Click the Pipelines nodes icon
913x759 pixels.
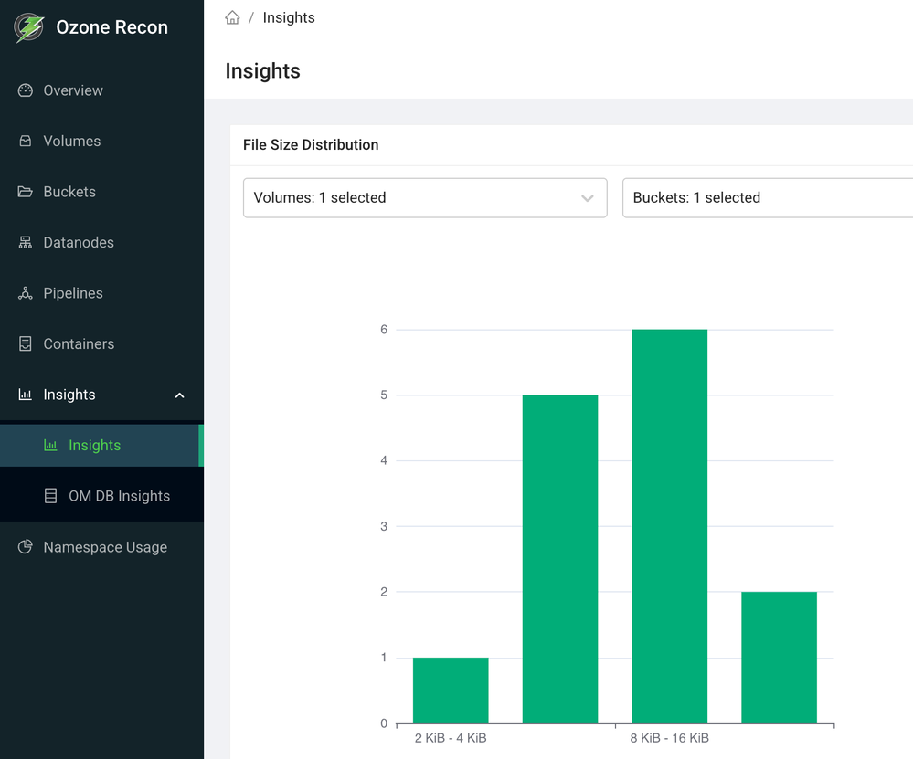tap(26, 293)
